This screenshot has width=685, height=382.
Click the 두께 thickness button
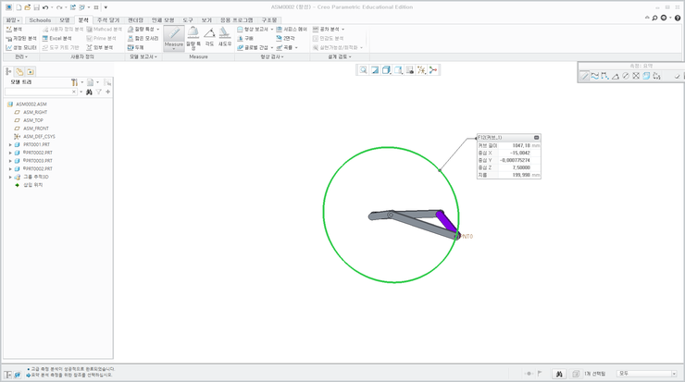136,47
